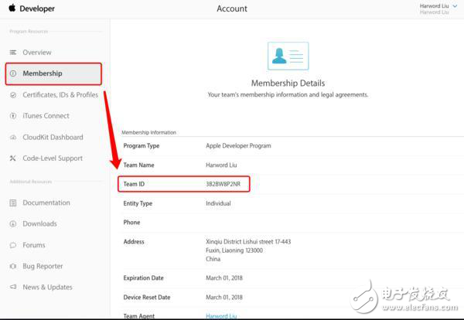
Task: Go to iTunes Connect
Action: pyautogui.click(x=46, y=116)
